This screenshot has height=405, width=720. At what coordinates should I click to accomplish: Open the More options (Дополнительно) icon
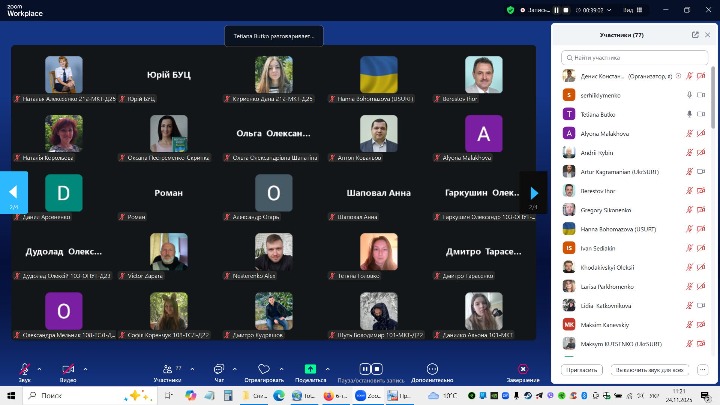tap(432, 369)
